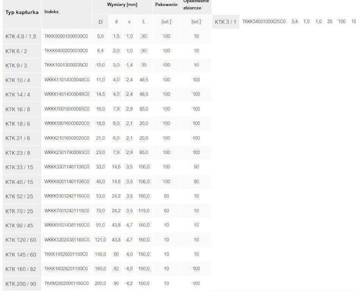Screen dimensions: 356x291
Task: Click index WKKK40011461106C0
Action: (67, 182)
